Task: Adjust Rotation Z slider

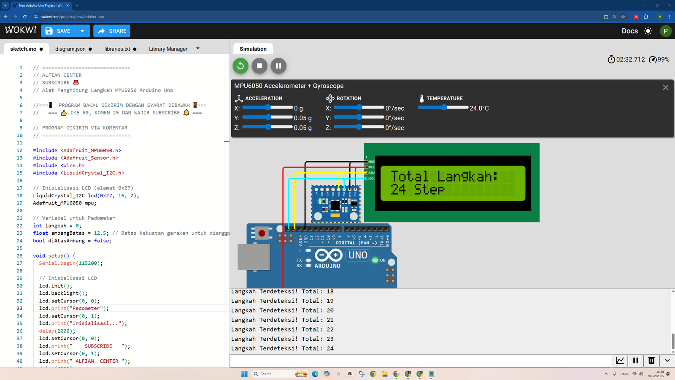Action: pyautogui.click(x=359, y=127)
